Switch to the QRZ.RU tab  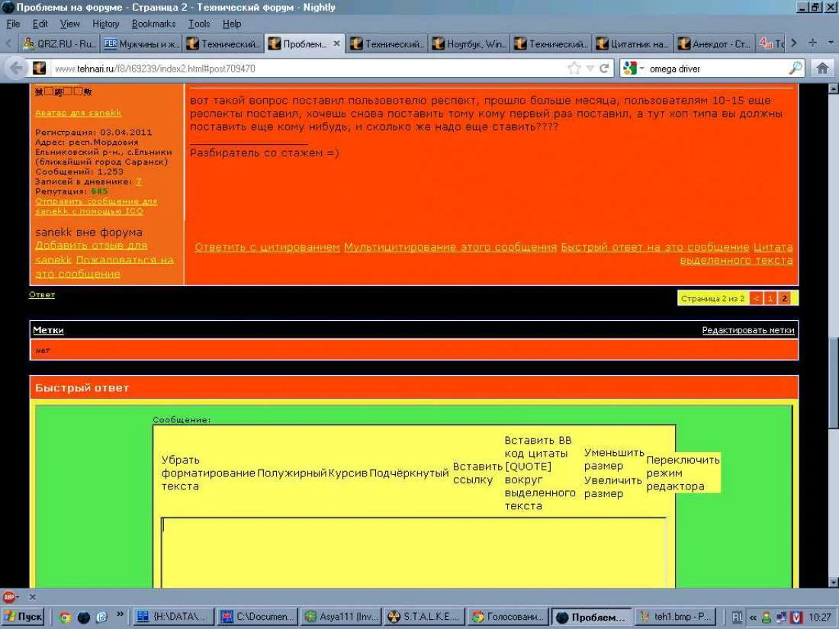point(59,44)
